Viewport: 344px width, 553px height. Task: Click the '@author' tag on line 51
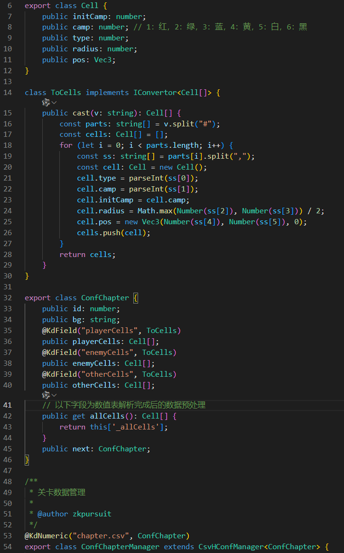point(53,514)
